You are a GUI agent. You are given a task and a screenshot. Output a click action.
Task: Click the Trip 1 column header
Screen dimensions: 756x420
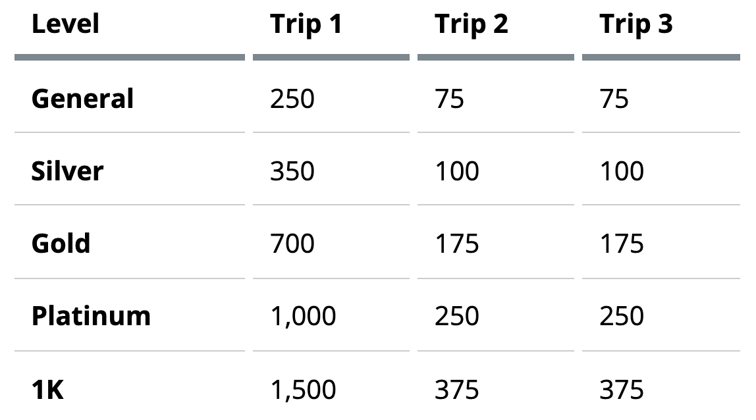306,25
